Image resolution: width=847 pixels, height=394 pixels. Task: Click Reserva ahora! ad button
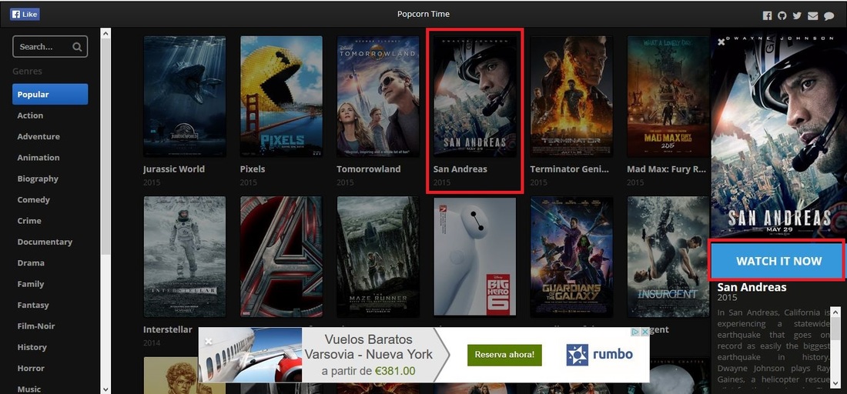(504, 356)
